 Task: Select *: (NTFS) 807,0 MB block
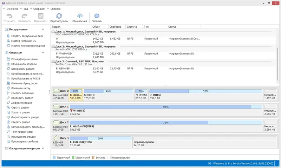(x=141, y=94)
